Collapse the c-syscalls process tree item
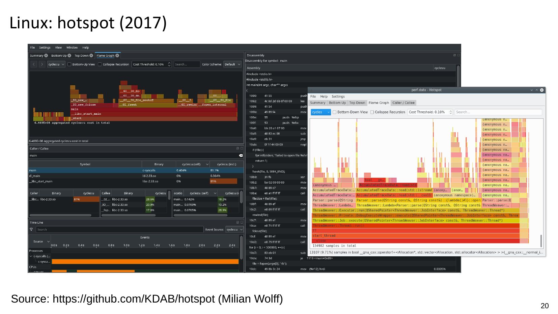Screen dimensions: 558x314 31,256
